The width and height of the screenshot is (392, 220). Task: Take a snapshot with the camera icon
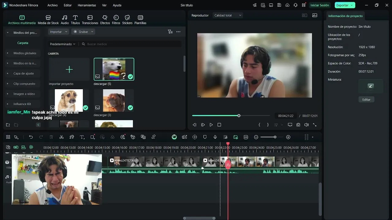298,125
